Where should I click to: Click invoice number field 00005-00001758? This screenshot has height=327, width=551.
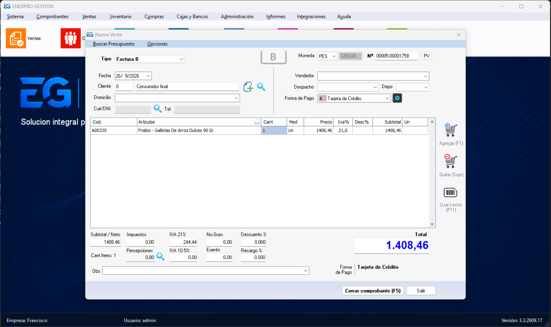[x=396, y=56]
